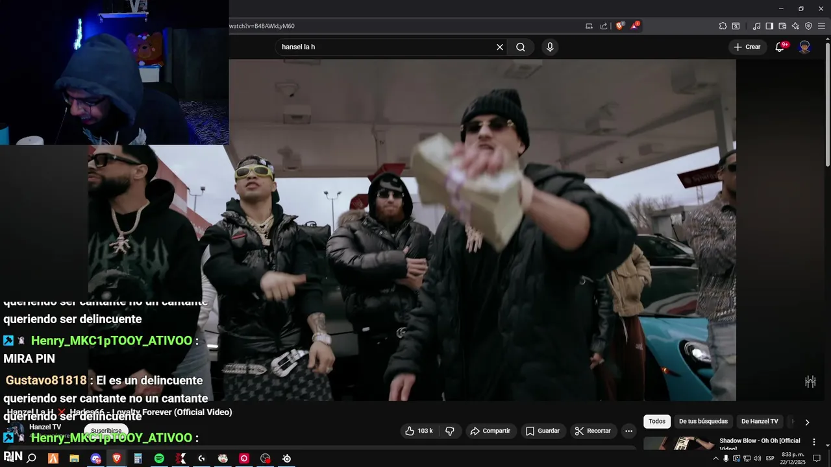Click Shadow Blow video thumbnail
This screenshot has width=831, height=467.
[x=678, y=443]
